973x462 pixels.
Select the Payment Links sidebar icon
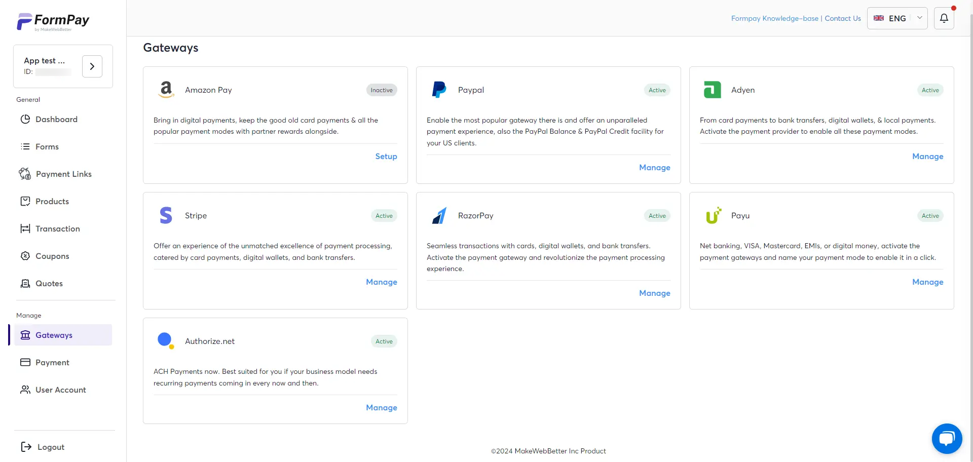pos(24,174)
